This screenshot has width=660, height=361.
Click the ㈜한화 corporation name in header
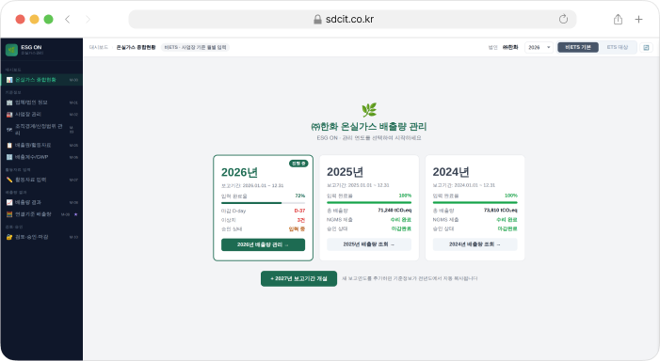pos(510,48)
